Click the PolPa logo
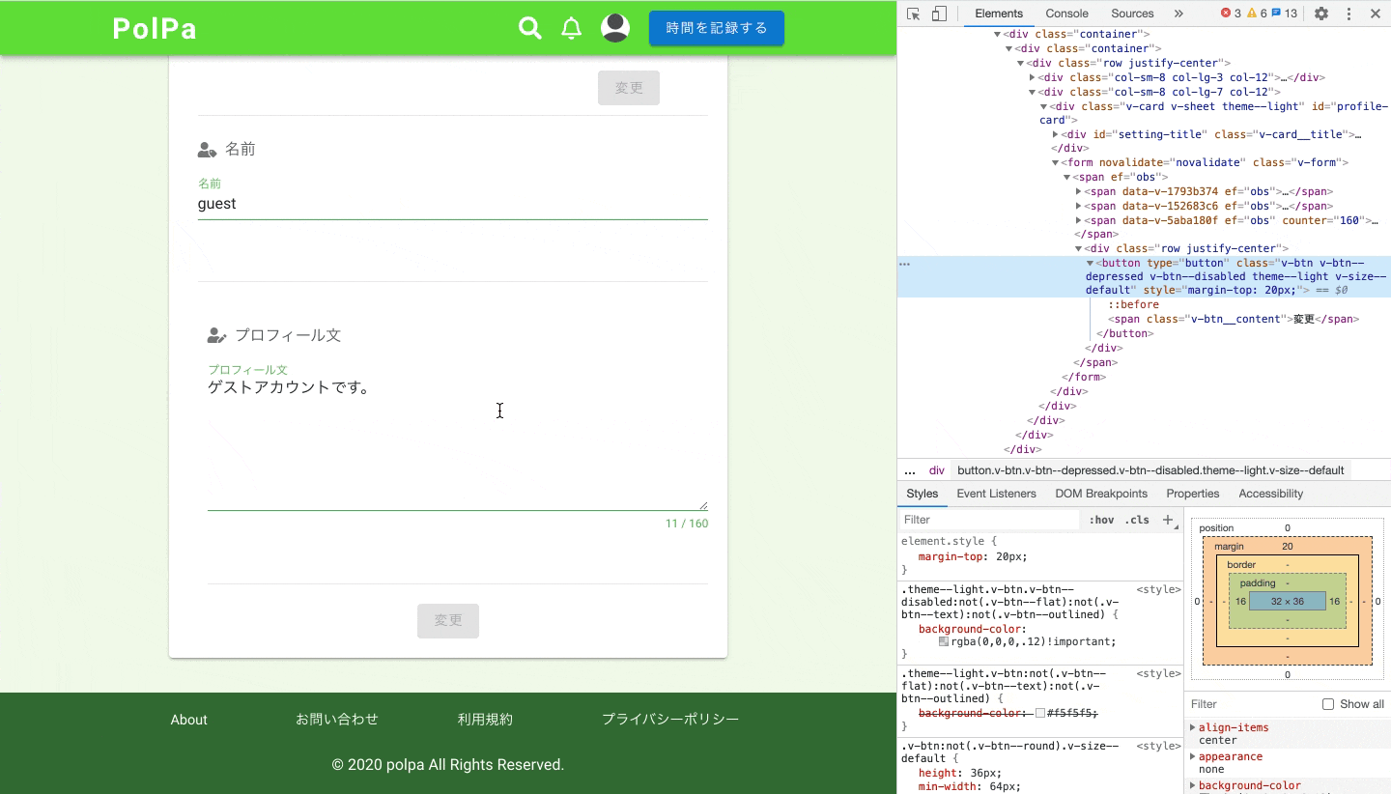1391x794 pixels. pyautogui.click(x=155, y=29)
